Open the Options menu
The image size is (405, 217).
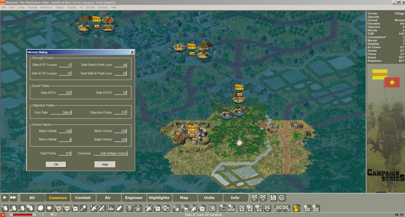(103, 7)
